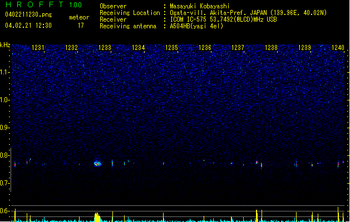350x222 pixels.
Task: Click the 0.6 kHz axis label
Action: [x=5, y=211]
